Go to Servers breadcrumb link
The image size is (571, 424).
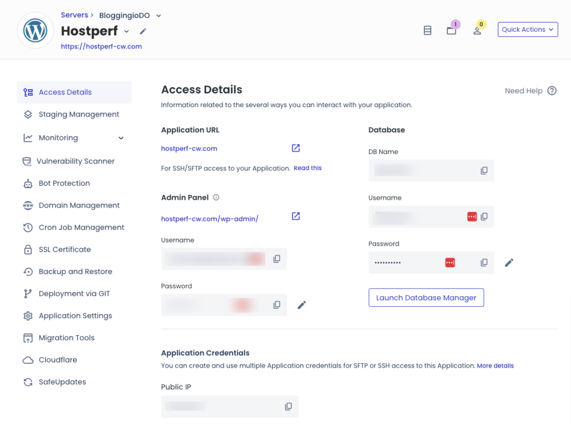coord(74,15)
